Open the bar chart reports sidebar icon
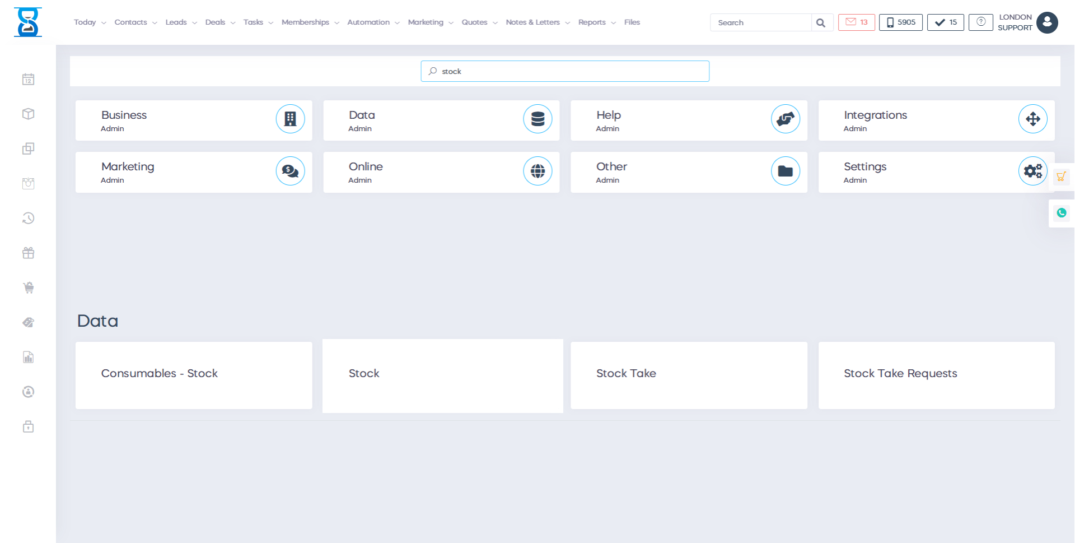1075x543 pixels. pyautogui.click(x=28, y=358)
